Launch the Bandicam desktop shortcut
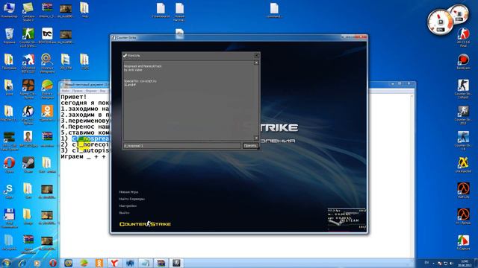Viewport: 478px width, 268px height. (x=463, y=62)
